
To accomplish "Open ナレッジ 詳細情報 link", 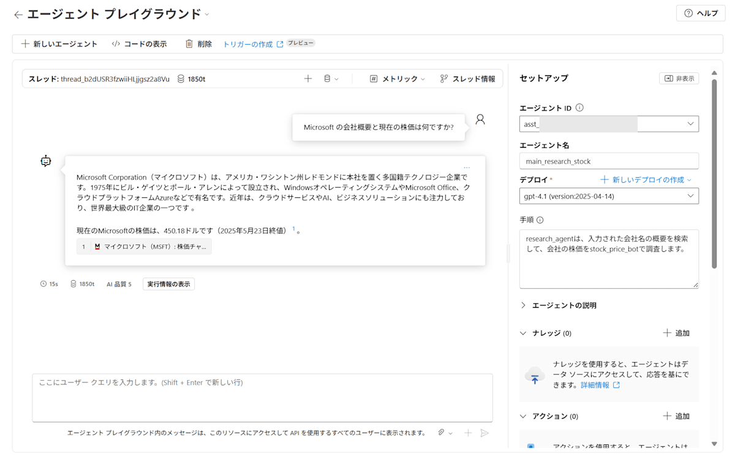I will pos(600,385).
